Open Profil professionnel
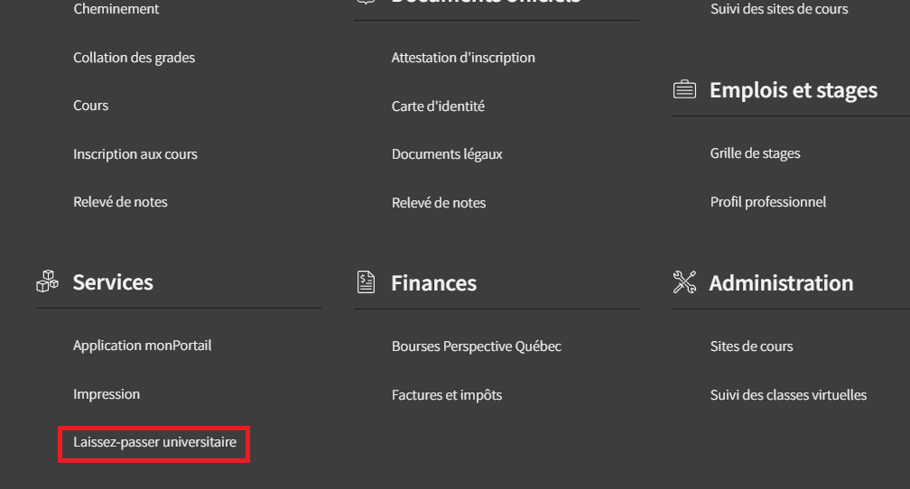Image resolution: width=910 pixels, height=489 pixels. coord(767,202)
